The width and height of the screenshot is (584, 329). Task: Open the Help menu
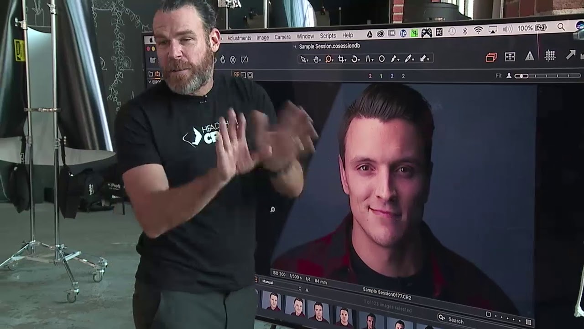click(348, 35)
